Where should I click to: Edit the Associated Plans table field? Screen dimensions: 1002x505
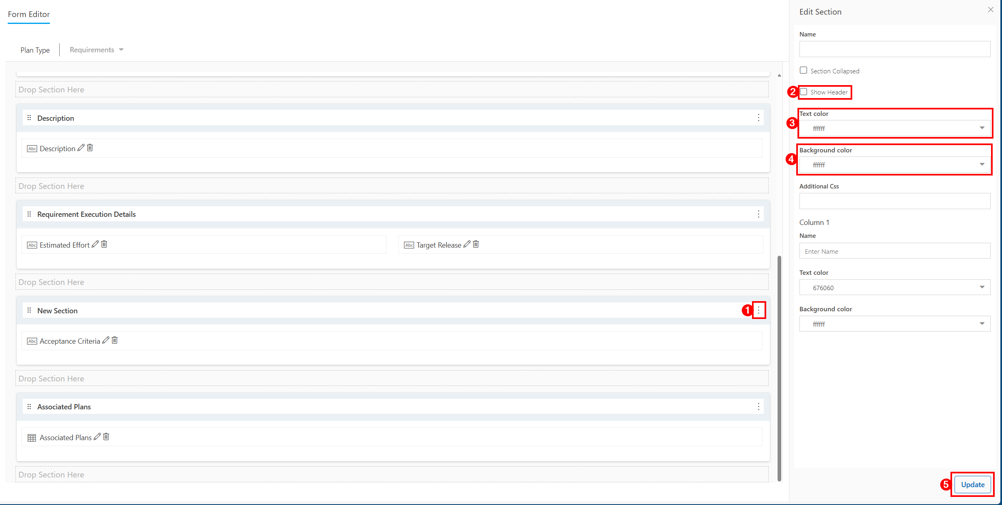click(97, 437)
